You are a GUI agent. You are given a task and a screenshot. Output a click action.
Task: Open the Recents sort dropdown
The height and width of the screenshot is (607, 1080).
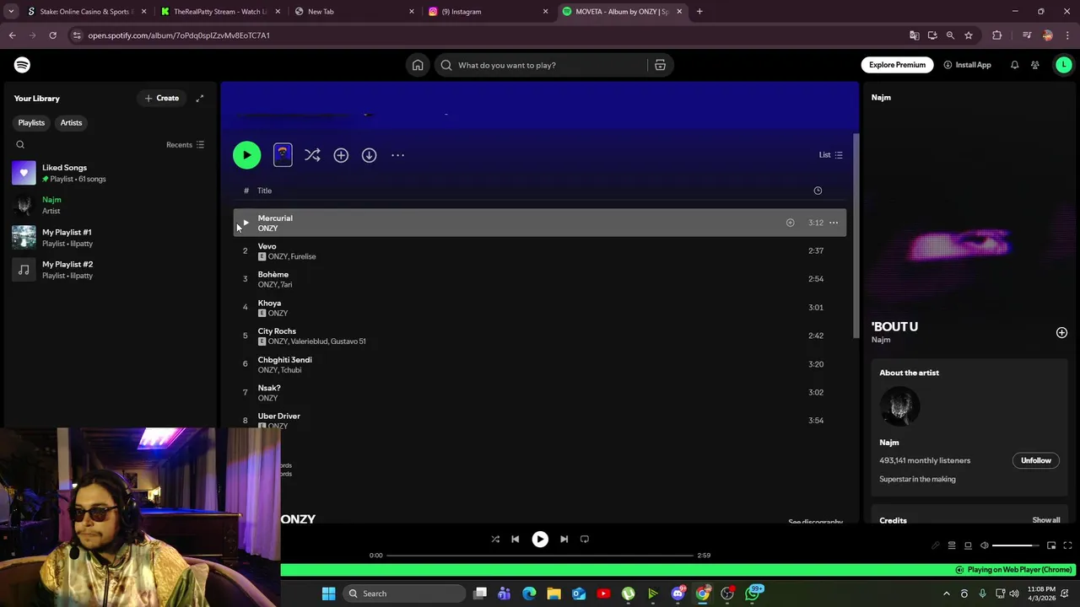[x=185, y=145]
